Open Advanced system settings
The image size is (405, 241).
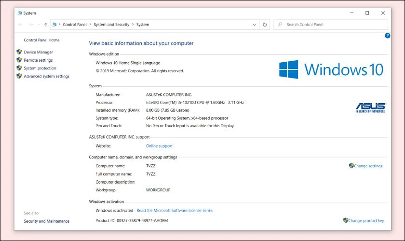coord(46,76)
